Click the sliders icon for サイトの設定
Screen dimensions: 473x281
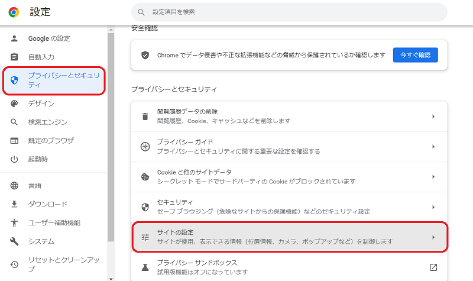click(145, 237)
